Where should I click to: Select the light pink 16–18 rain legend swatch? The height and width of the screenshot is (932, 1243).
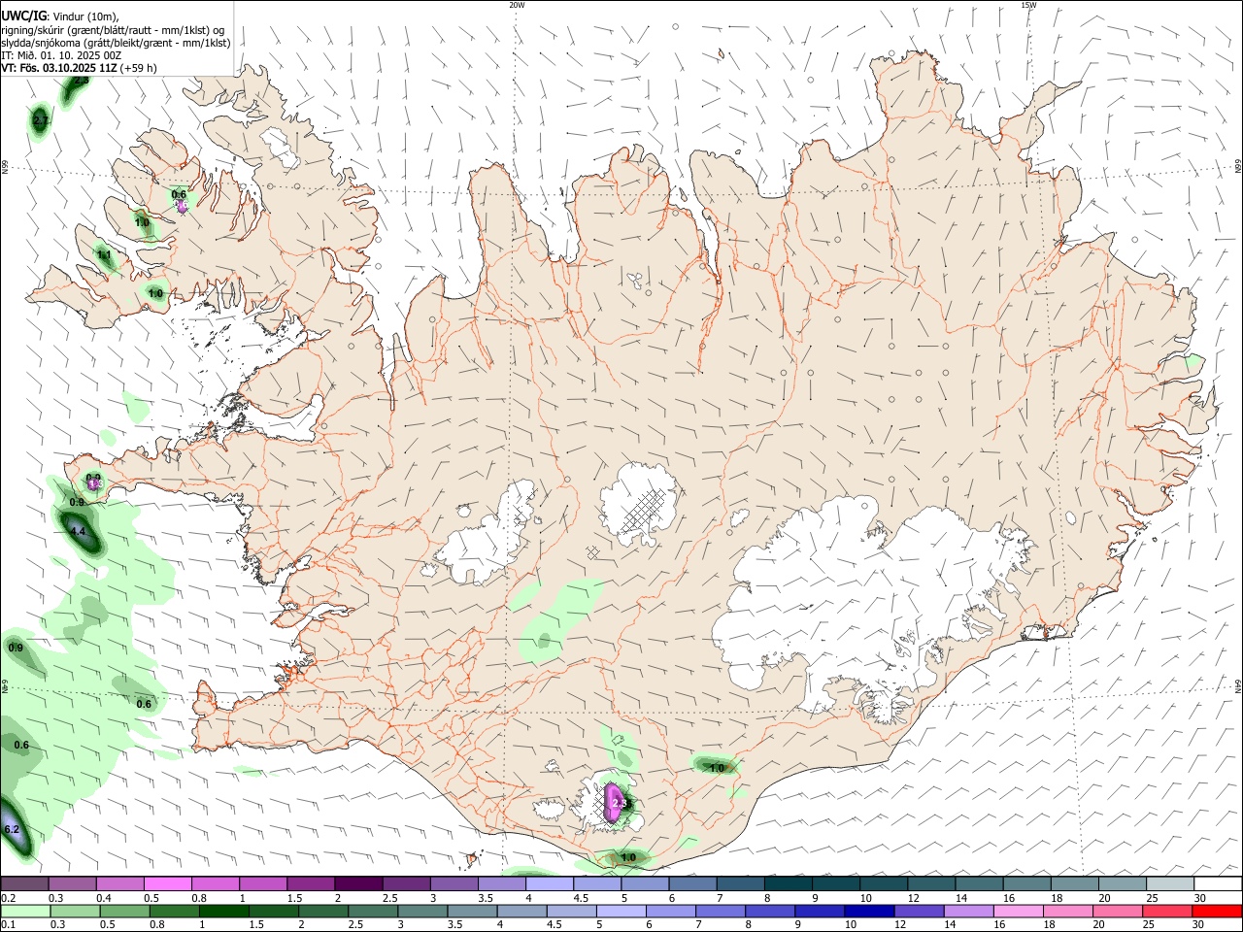(1019, 911)
